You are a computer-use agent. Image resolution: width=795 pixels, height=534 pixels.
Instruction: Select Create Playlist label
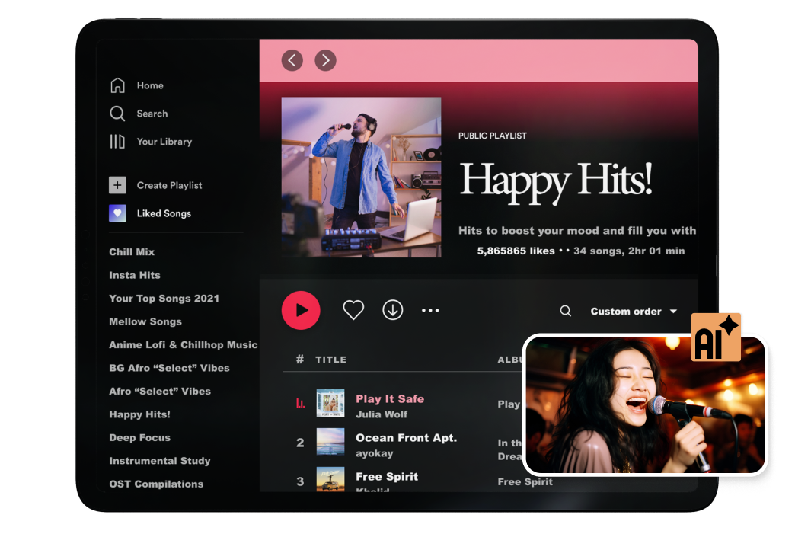169,186
